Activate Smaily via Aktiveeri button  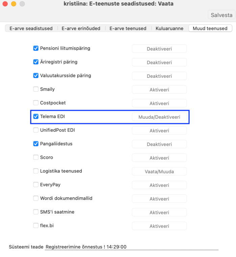159,90
